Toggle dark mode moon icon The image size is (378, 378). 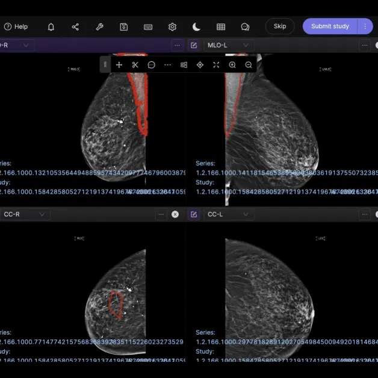tap(197, 26)
